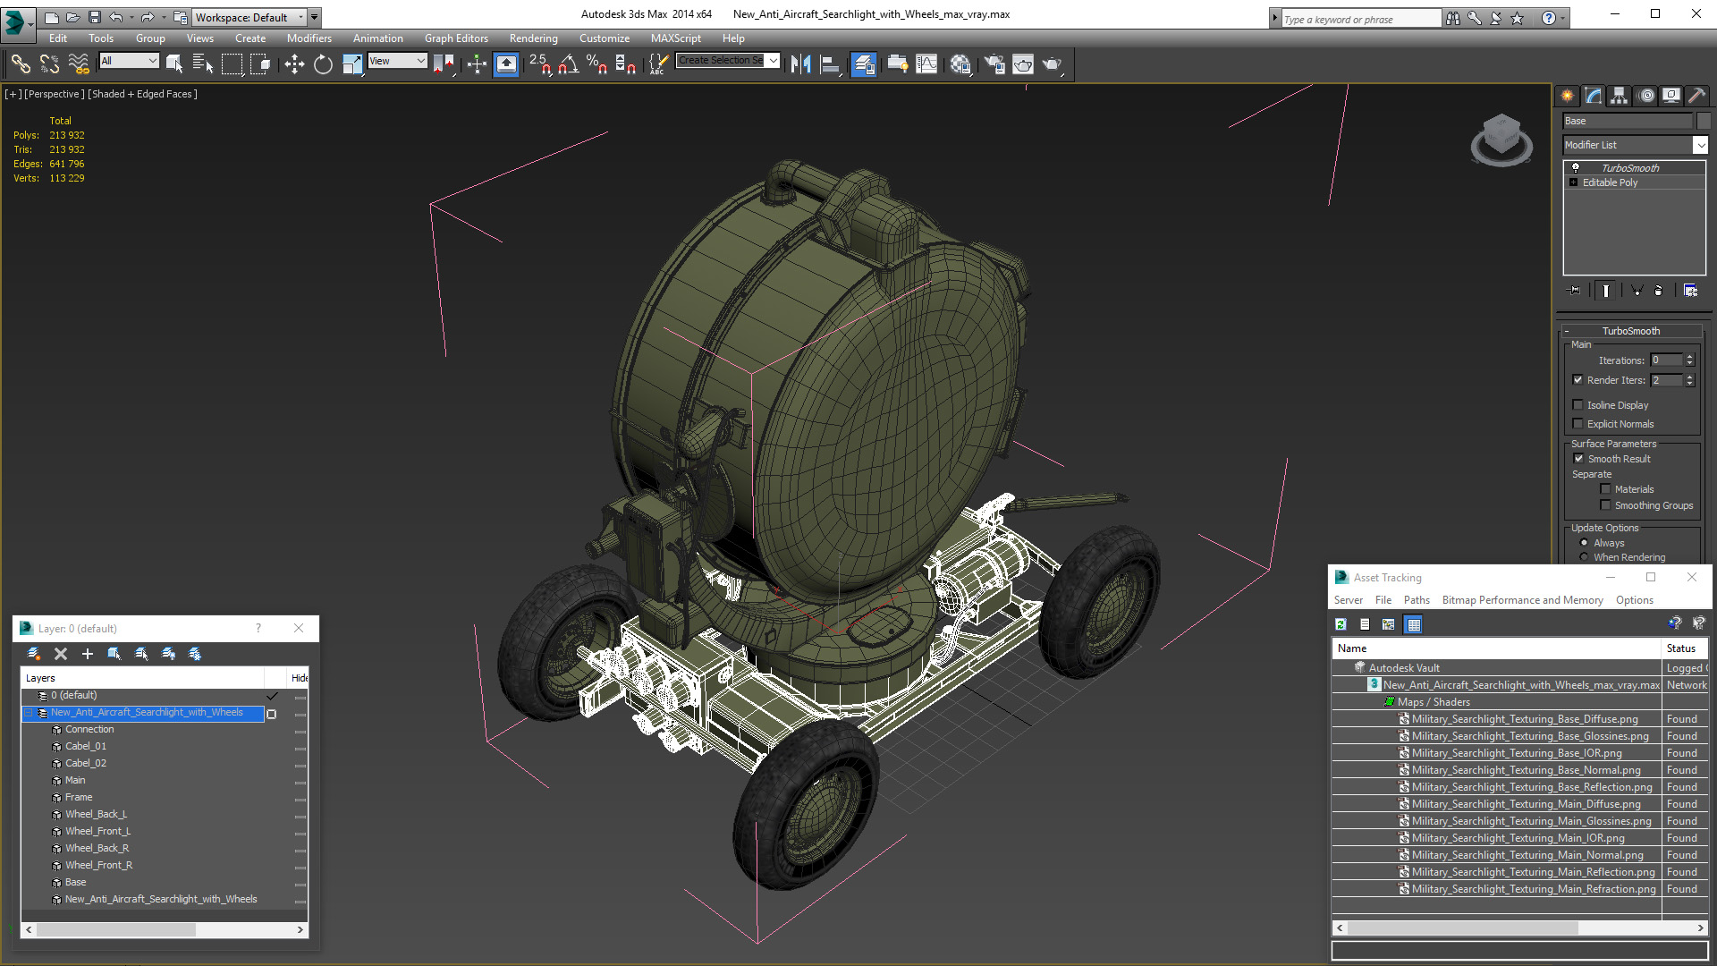
Task: Click the Select and Link tool
Action: 21,64
